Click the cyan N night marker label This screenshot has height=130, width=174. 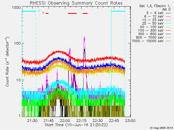pos(39,11)
